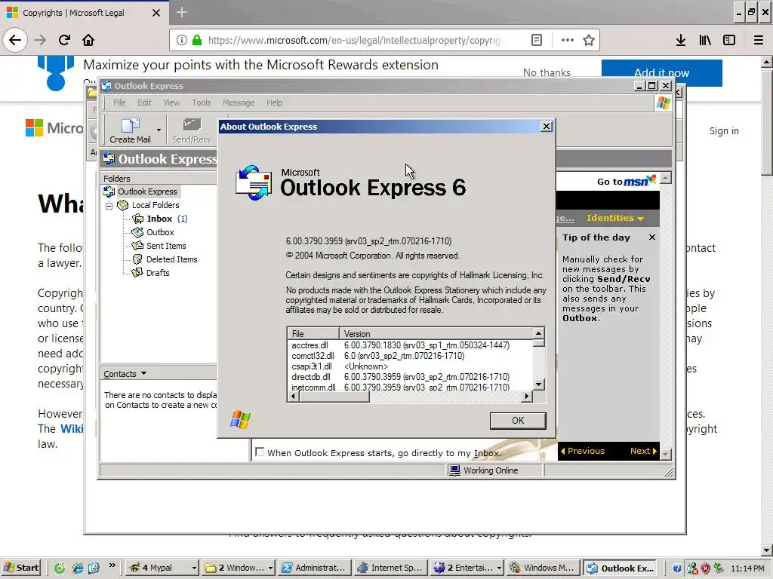Open the View menu in Outlook Express
The image size is (773, 579).
click(171, 103)
